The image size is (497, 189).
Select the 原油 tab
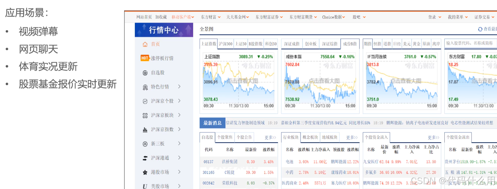tap(427, 44)
